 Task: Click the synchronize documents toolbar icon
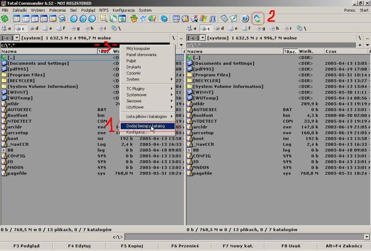[113, 19]
